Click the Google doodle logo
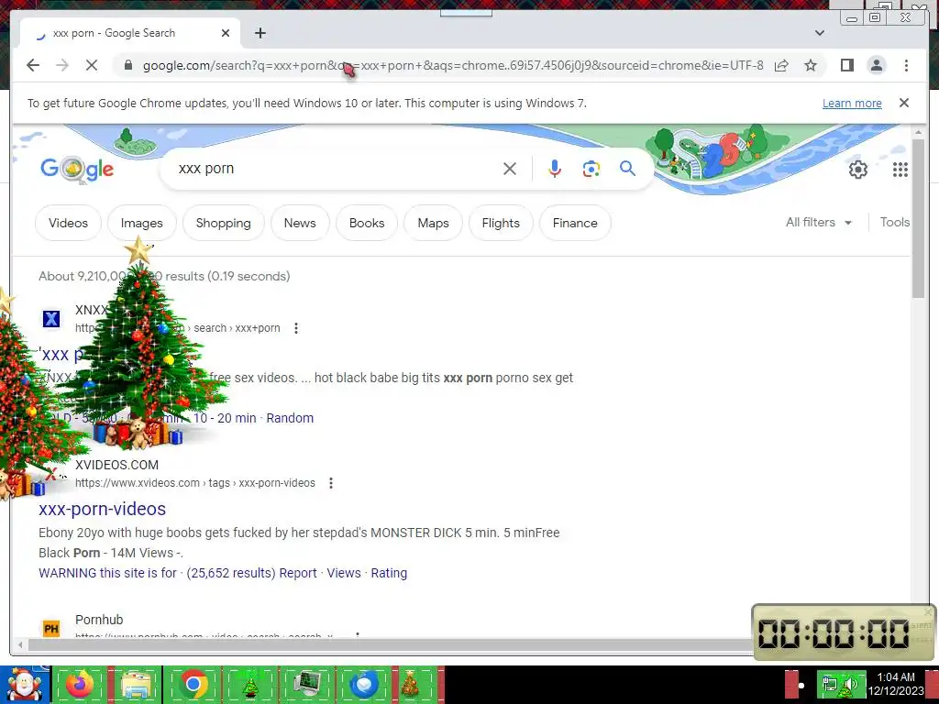Viewport: 939px width, 704px height. click(x=77, y=170)
